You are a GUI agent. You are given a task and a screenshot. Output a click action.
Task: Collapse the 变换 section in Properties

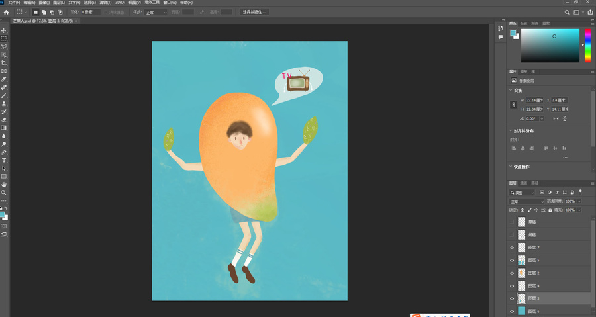tap(511, 91)
